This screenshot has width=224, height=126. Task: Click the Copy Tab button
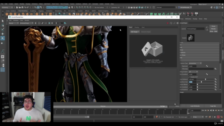point(213,106)
